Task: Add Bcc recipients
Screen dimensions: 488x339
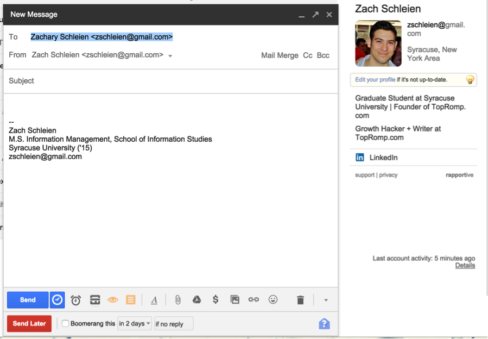Action: (x=323, y=55)
